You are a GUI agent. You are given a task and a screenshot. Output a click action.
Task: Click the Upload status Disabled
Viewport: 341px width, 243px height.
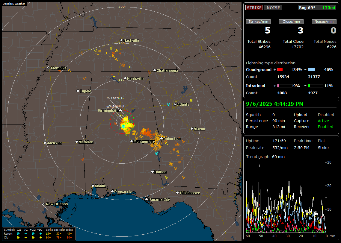coord(326,115)
